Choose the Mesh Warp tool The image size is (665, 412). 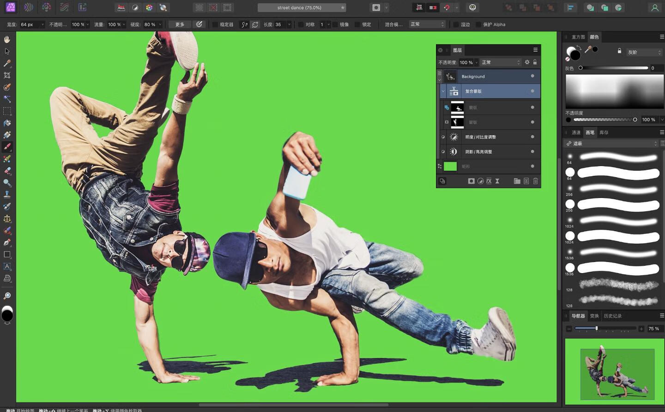(x=7, y=278)
